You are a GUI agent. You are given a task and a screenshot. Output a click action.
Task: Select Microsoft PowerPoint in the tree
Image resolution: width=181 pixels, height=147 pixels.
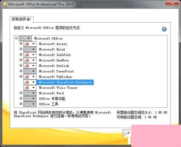click(x=57, y=71)
